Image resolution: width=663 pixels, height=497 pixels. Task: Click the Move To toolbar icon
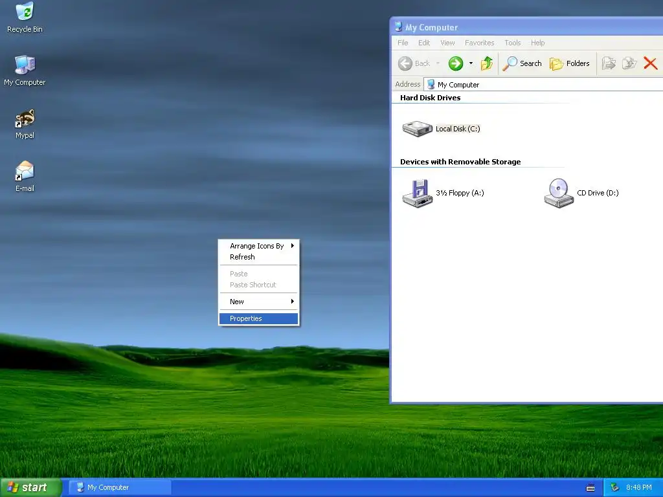point(609,63)
